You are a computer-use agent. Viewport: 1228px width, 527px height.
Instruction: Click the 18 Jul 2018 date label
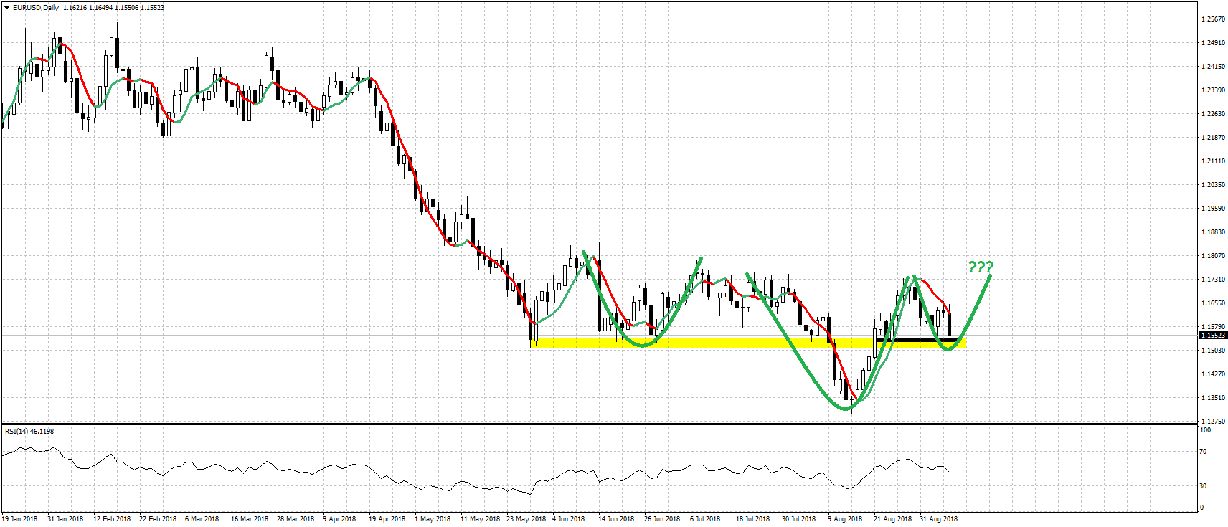[x=752, y=519]
